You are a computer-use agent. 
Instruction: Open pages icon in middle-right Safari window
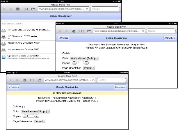tap(74, 31)
